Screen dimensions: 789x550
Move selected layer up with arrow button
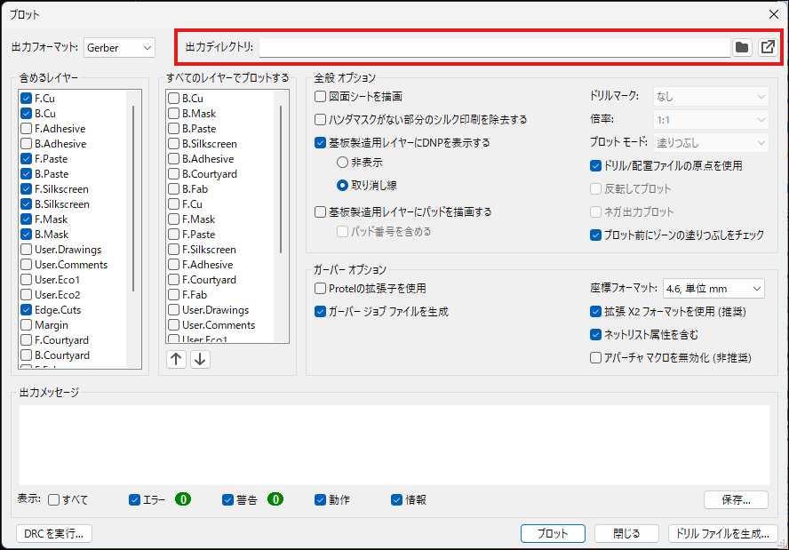coord(177,359)
